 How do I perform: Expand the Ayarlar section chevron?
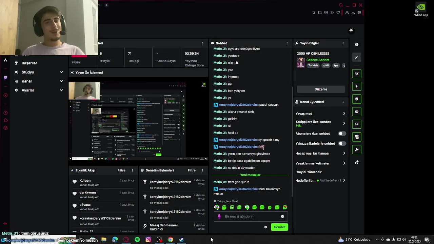(x=61, y=90)
